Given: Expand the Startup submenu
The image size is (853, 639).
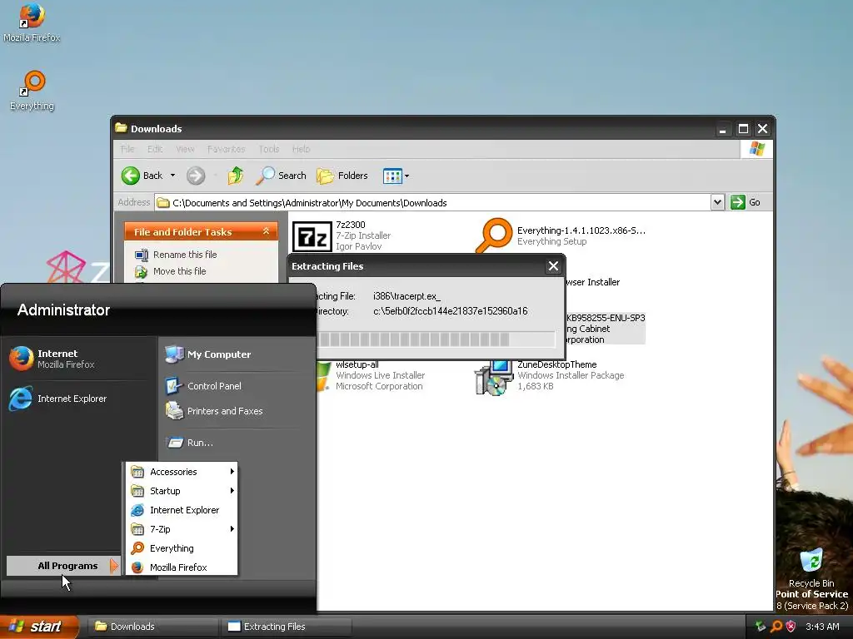Looking at the screenshot, I should 182,491.
